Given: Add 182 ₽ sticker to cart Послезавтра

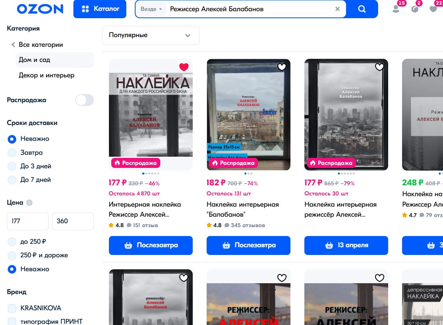Looking at the screenshot, I should (248, 245).
